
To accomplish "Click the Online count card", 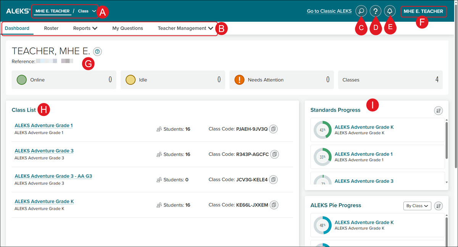I will pos(64,80).
